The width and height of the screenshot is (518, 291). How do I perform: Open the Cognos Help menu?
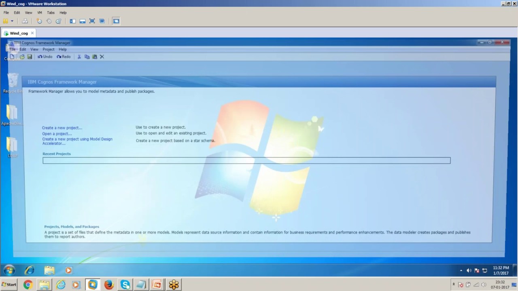[x=63, y=49]
